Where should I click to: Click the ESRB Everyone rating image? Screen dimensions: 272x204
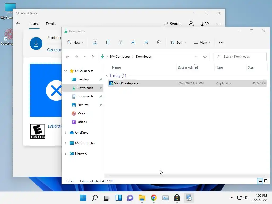tap(38, 131)
